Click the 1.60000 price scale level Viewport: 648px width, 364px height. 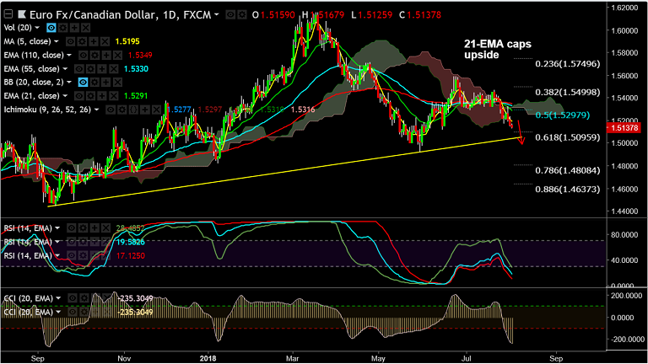point(624,30)
